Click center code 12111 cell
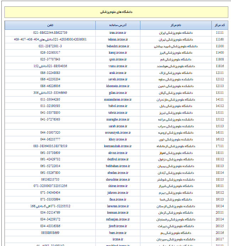 [x=220, y=73]
